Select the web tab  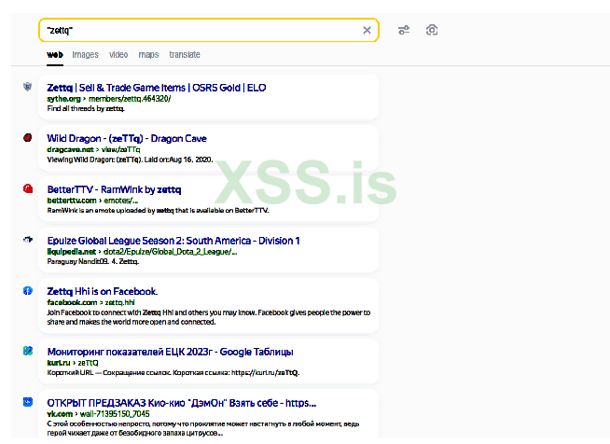(55, 54)
